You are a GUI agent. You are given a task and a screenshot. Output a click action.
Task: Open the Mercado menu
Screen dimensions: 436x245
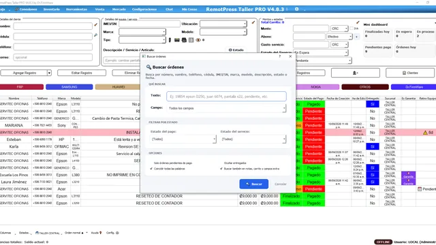coord(119,9)
